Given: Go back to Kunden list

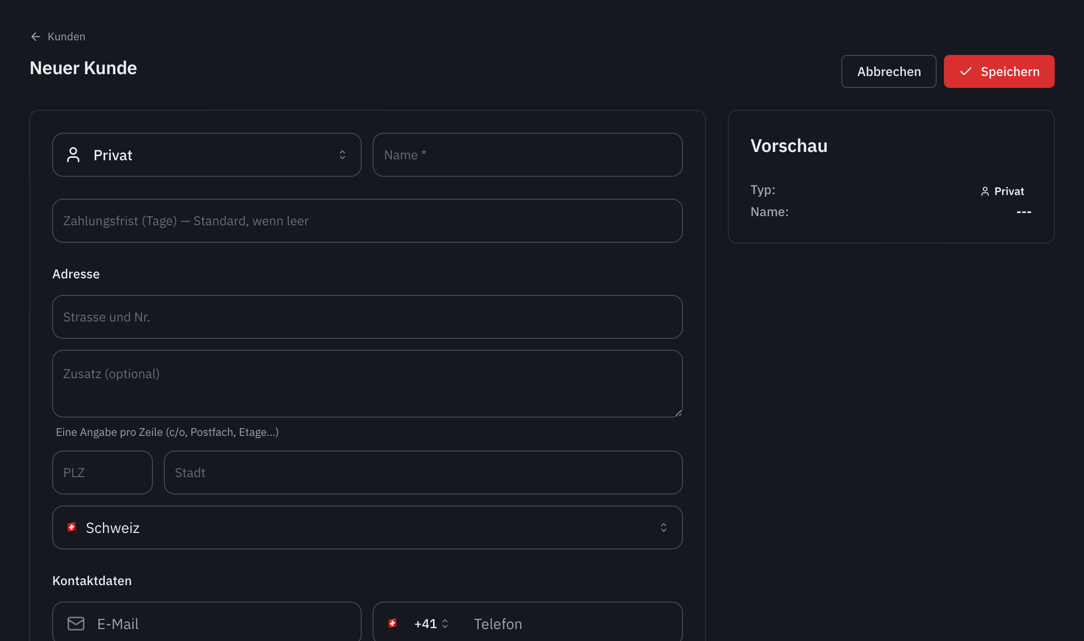Looking at the screenshot, I should [58, 37].
